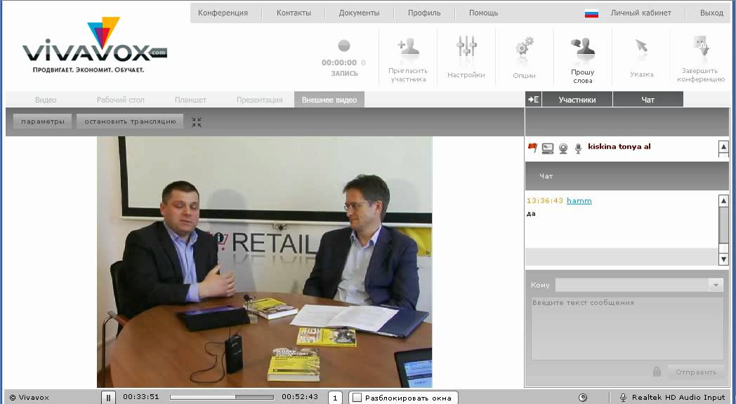Image resolution: width=736 pixels, height=404 pixels.
Task: Click the 00:33:51 elapsed time text
Action: [141, 397]
